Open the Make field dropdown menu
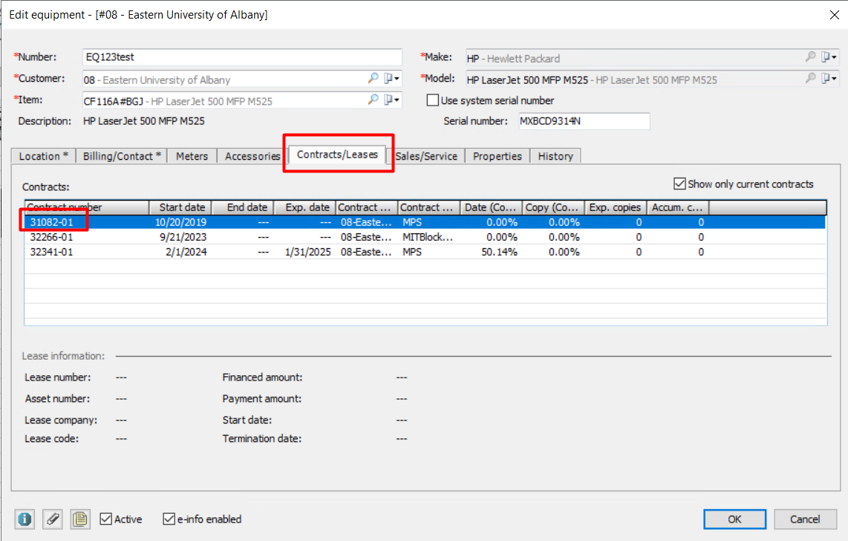This screenshot has height=541, width=848. coord(829,56)
